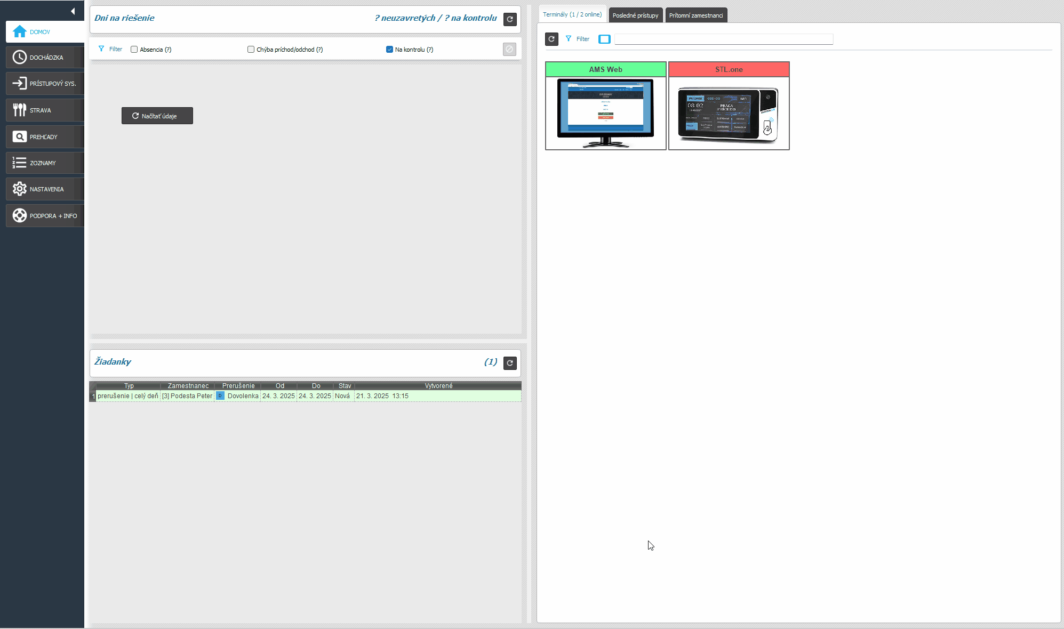Image resolution: width=1064 pixels, height=629 pixels.
Task: Refresh the Dni na riešenie panel
Action: [510, 19]
